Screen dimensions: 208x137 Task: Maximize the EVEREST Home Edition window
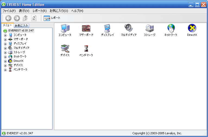(x=197, y=5)
